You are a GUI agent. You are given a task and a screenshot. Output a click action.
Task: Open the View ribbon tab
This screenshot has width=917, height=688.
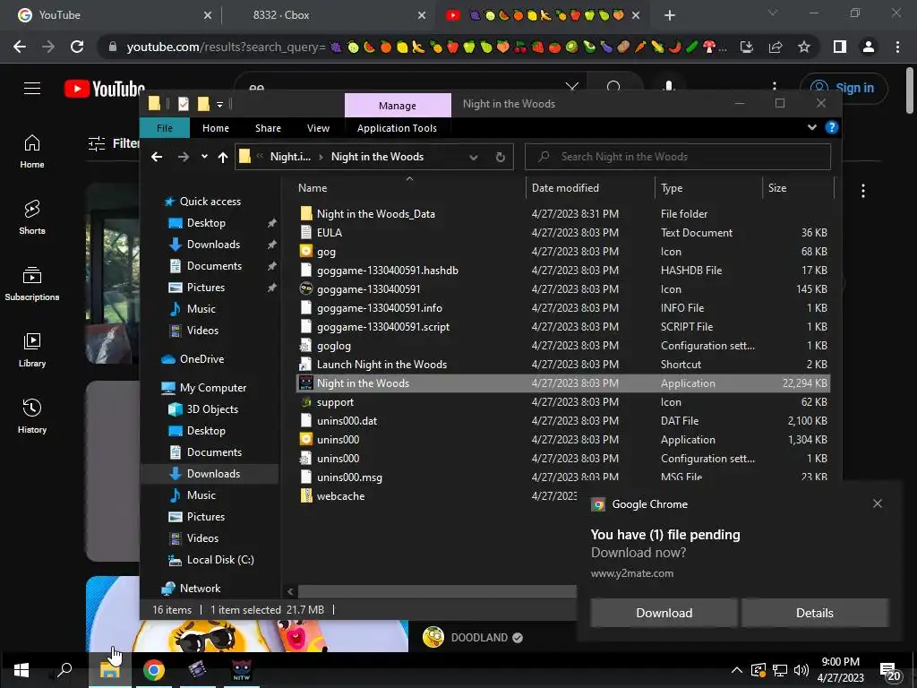click(x=318, y=128)
